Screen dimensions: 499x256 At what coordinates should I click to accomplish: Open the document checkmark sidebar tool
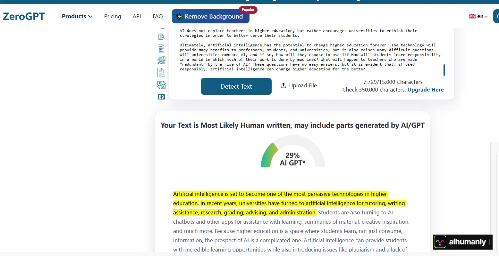161,73
